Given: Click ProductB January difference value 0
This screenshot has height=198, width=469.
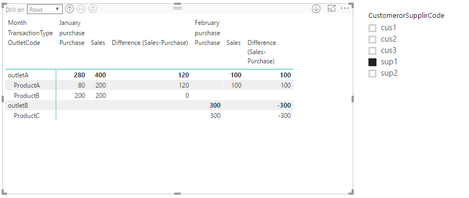Looking at the screenshot, I should [187, 96].
